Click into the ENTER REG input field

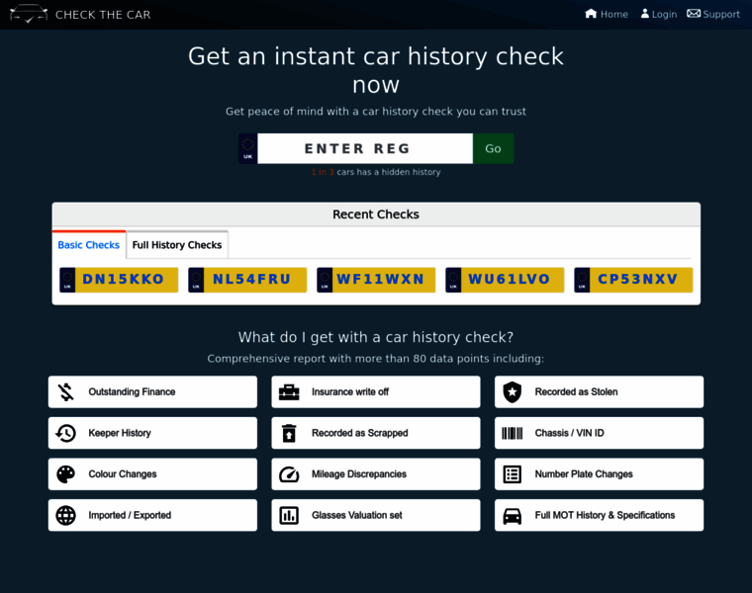tap(365, 148)
